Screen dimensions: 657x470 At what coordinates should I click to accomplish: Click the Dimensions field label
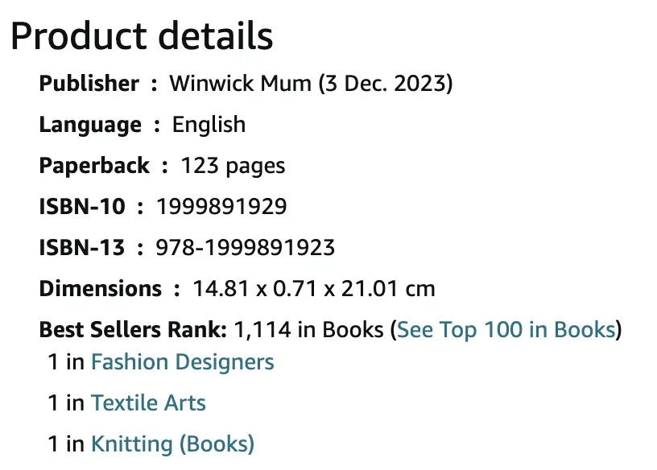pyautogui.click(x=101, y=288)
